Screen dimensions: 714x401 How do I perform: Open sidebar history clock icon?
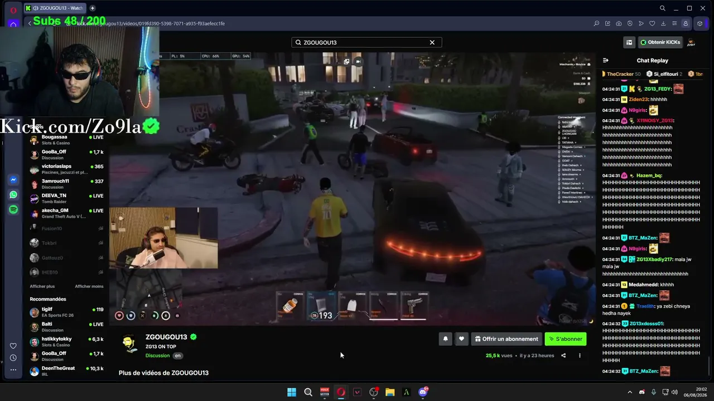coord(13,358)
